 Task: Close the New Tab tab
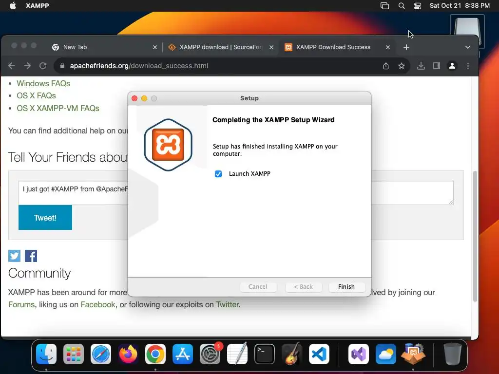point(154,47)
